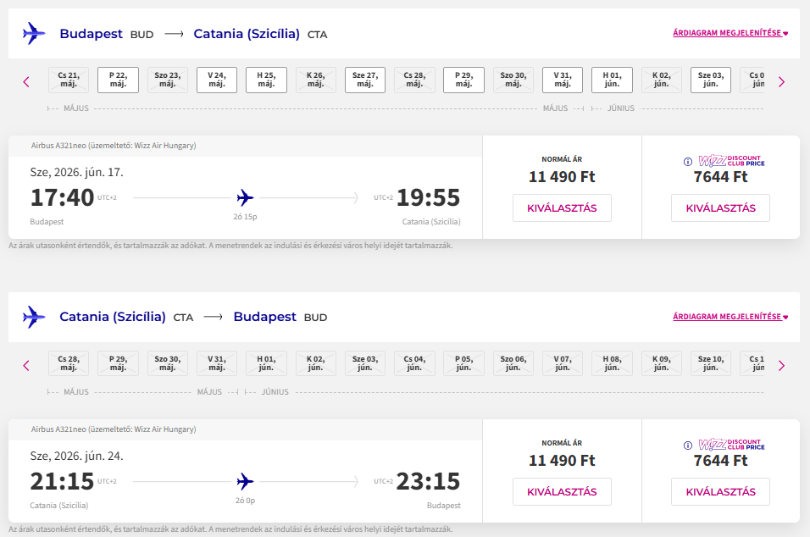The height and width of the screenshot is (537, 810).
Task: Choose Wizz Discount Club price for outbound flight
Action: coord(720,208)
